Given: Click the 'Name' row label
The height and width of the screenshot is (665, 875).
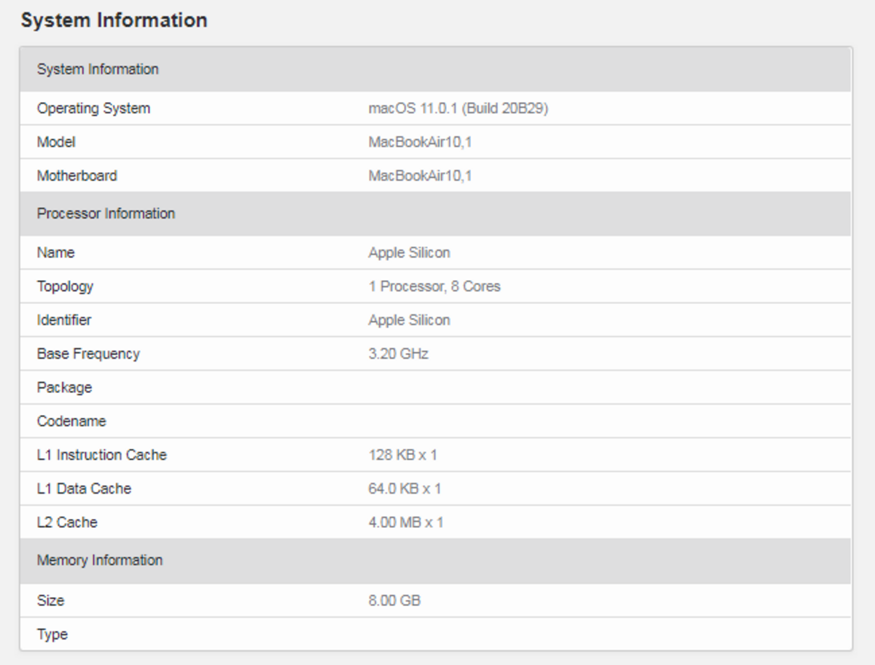Looking at the screenshot, I should (55, 253).
